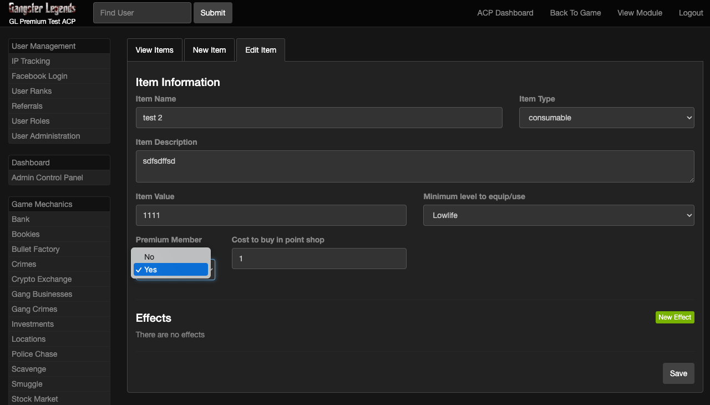Select the Edit Item tab
The width and height of the screenshot is (710, 405).
[x=261, y=50]
